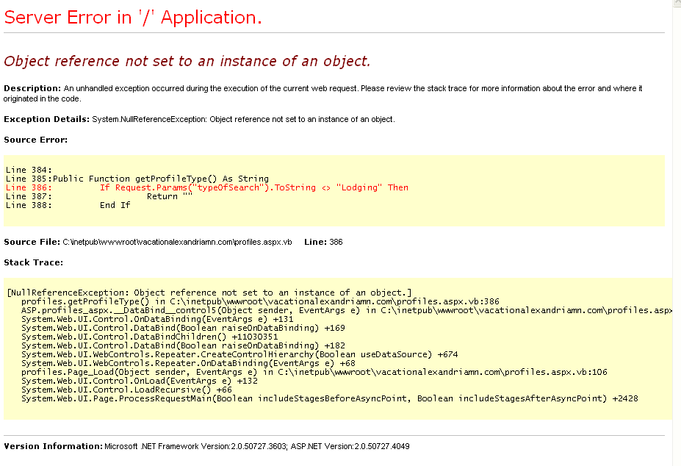Click code line 388 'End If'
This screenshot has height=466, width=681.
click(x=68, y=205)
